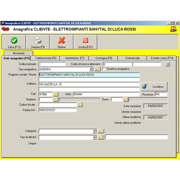Click the Partita IVA input field
The width and height of the screenshot is (180, 180).
(x=58, y=110)
